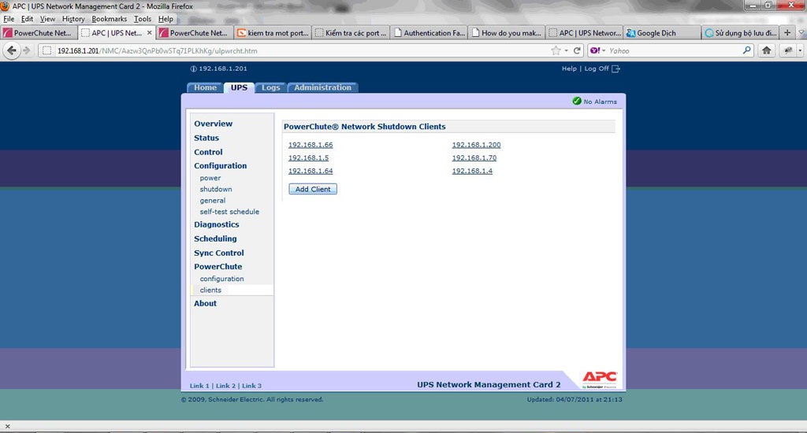Viewport: 807px width, 433px height.
Task: Click the Add Client button
Action: pos(313,189)
